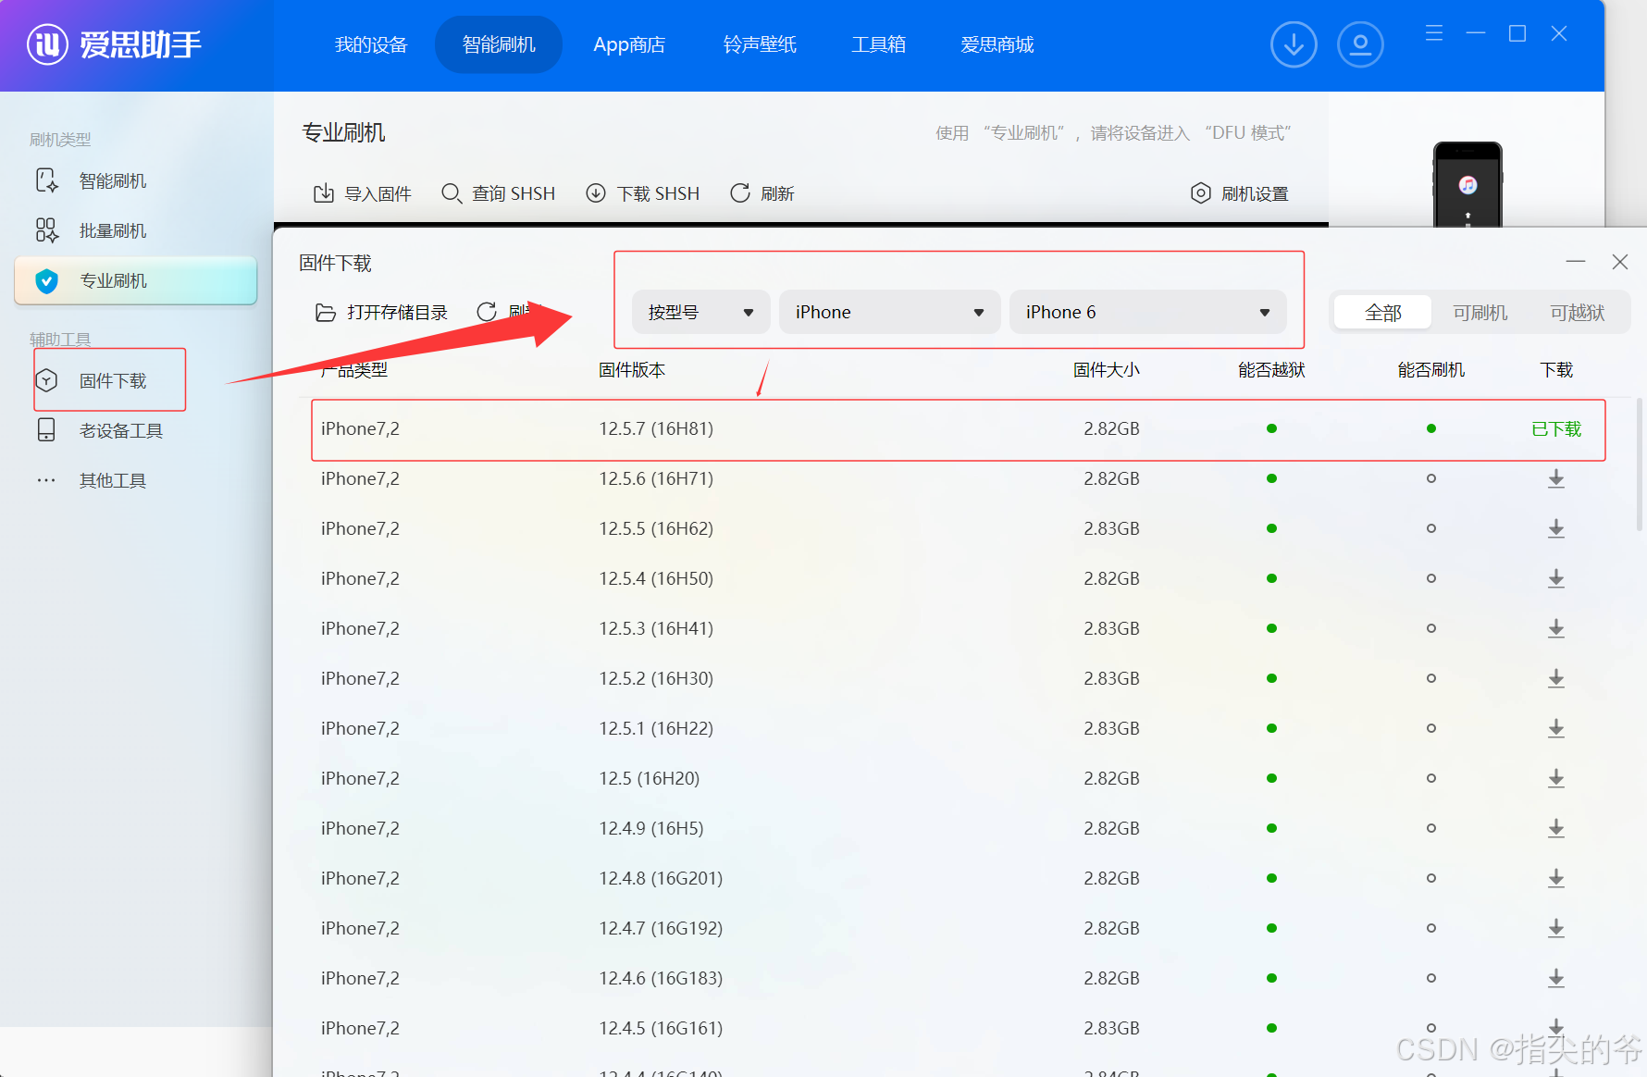This screenshot has width=1647, height=1077.
Task: Click 已下载 status for 12.5.7
Action: coord(1556,428)
